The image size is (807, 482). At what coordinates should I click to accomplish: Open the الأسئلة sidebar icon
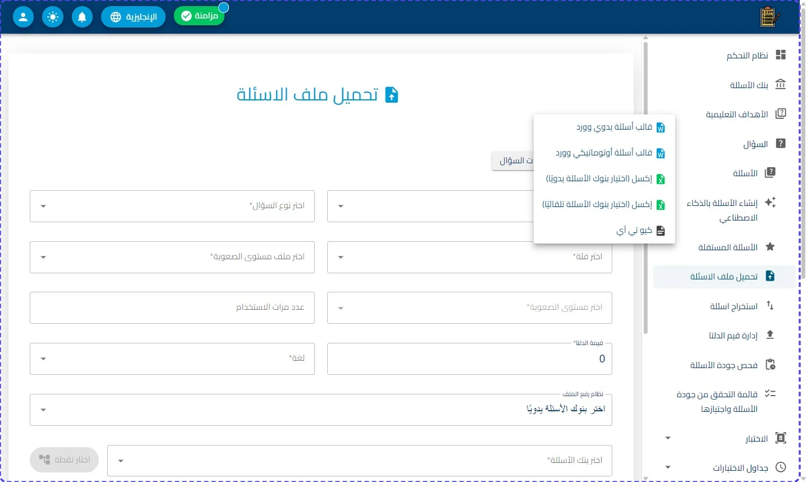click(x=771, y=173)
